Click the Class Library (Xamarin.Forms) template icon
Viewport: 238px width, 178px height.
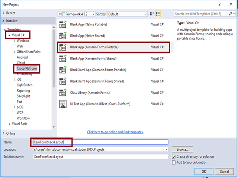(x=63, y=93)
